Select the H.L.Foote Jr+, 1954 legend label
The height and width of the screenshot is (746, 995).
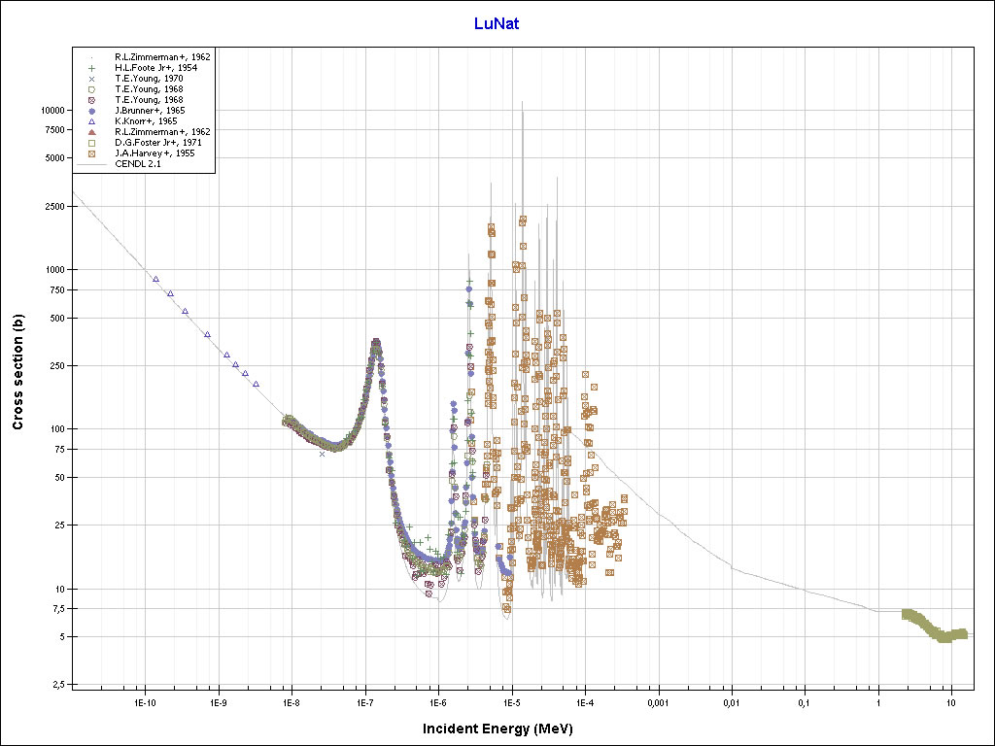pos(155,68)
